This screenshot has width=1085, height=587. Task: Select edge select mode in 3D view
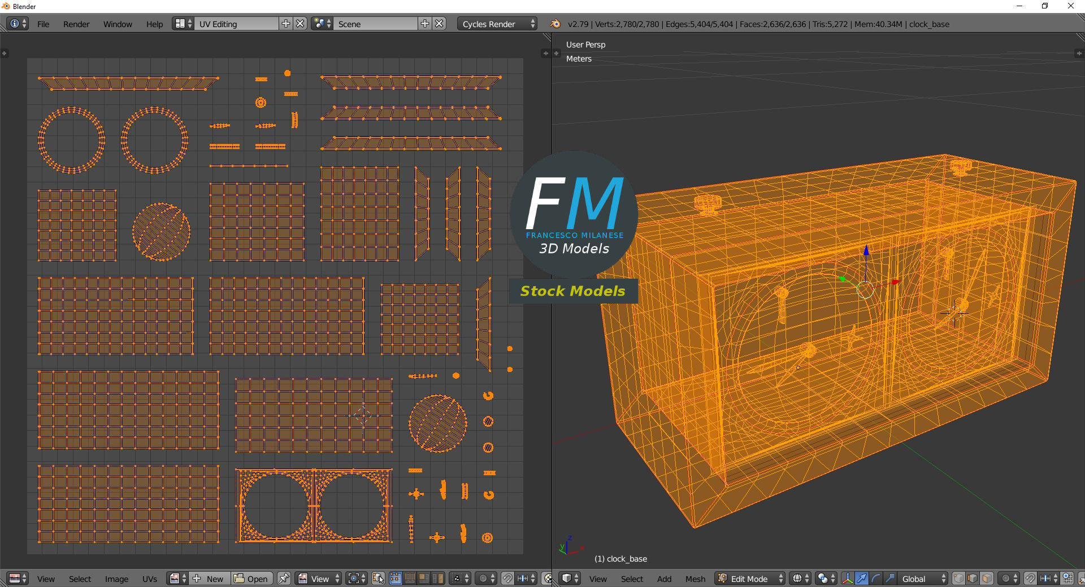click(x=973, y=579)
